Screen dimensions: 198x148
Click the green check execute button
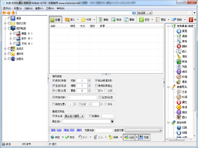point(70,137)
